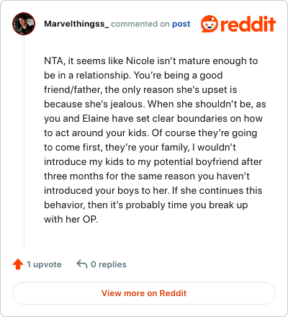Click the orange reddit wordmark logo

pos(248,24)
